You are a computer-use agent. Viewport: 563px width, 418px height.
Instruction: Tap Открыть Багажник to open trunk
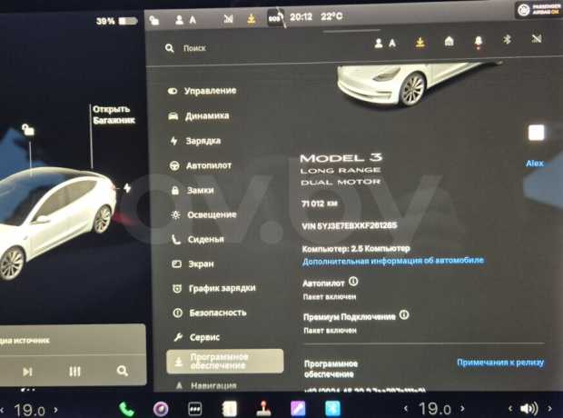click(x=114, y=114)
